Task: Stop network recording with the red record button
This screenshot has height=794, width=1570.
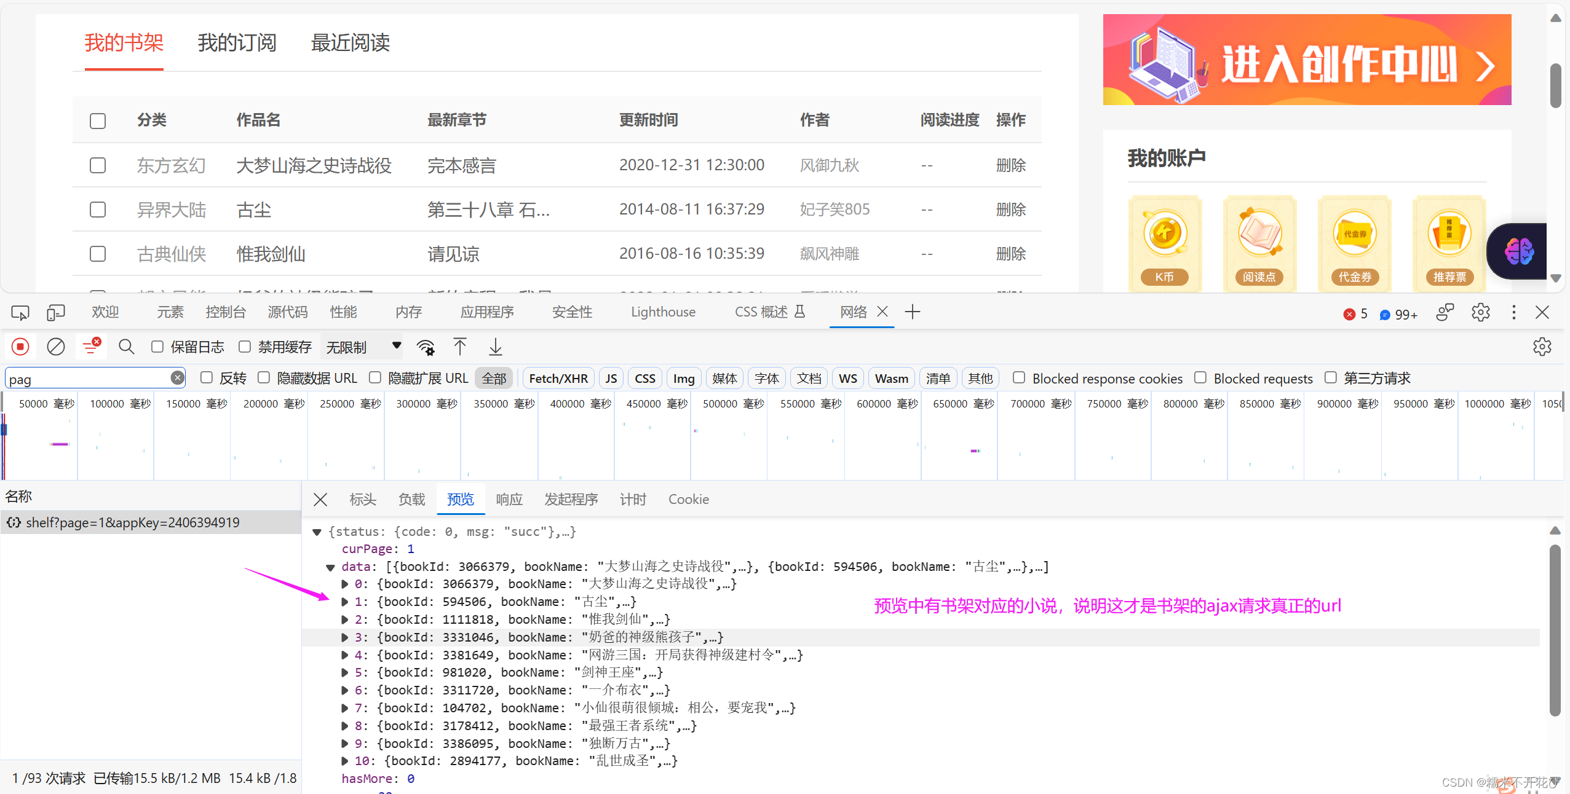Action: (20, 346)
